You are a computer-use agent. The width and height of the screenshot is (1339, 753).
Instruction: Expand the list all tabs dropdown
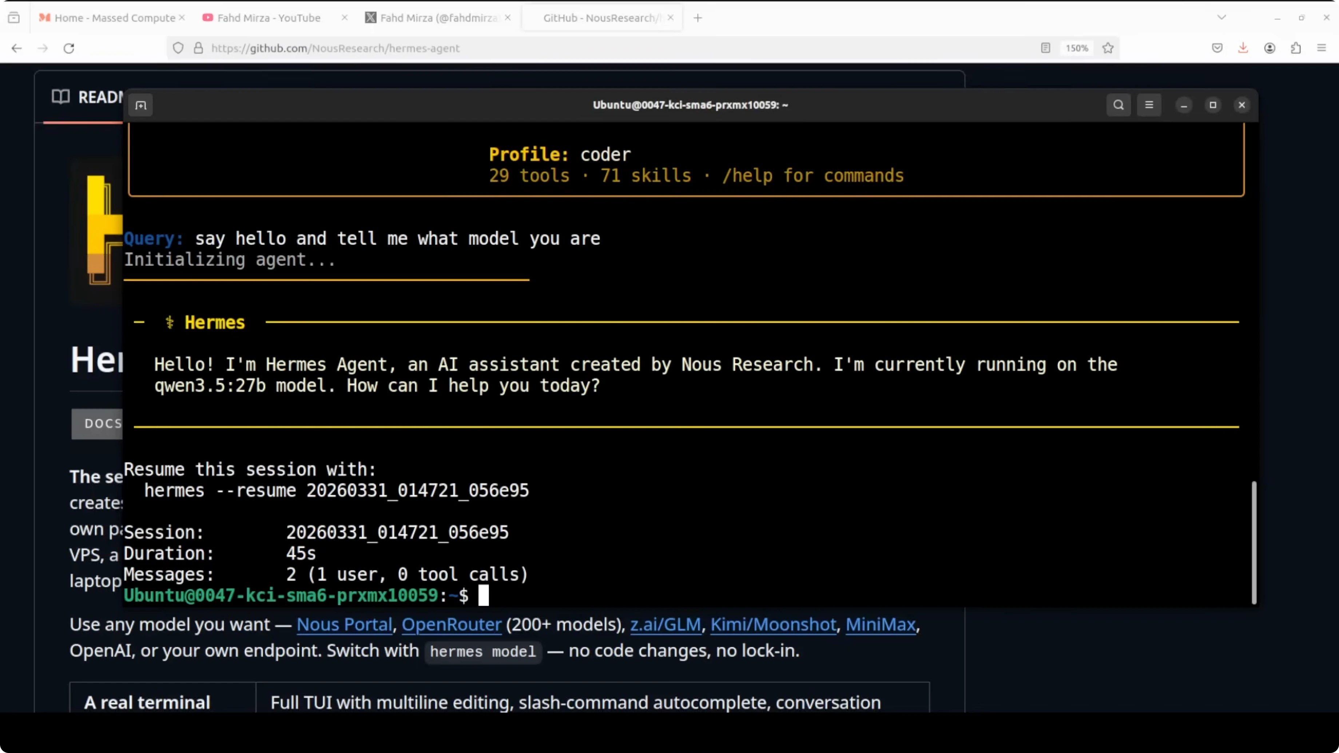1221,18
